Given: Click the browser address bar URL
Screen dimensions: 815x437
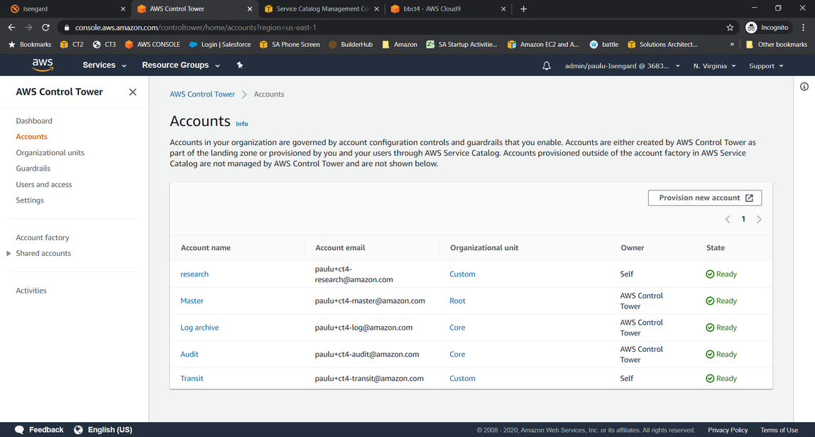Looking at the screenshot, I should pyautogui.click(x=195, y=28).
